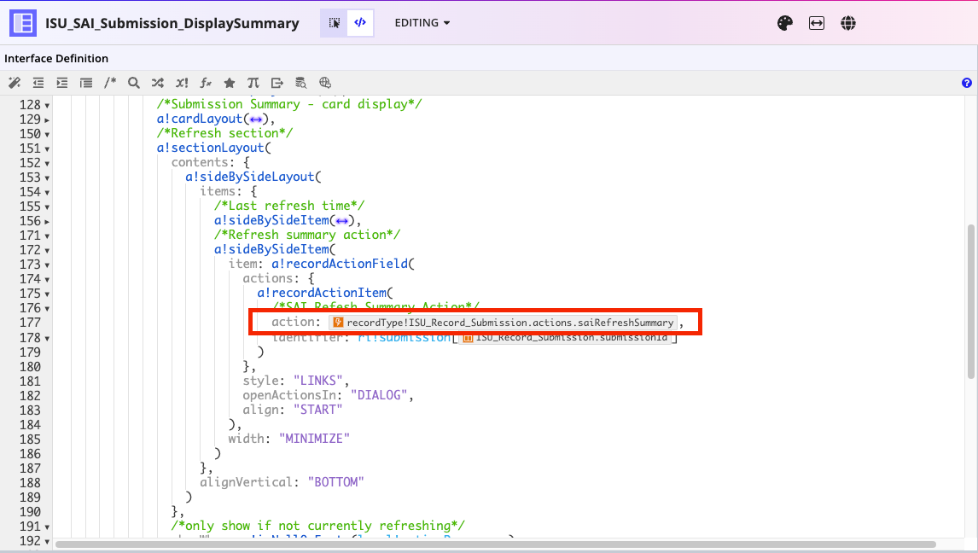
Task: Collapse the items fold at line 154
Action: (47, 193)
